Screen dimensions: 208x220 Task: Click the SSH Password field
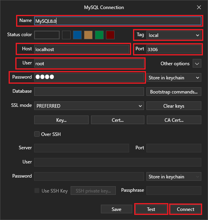[89, 176]
